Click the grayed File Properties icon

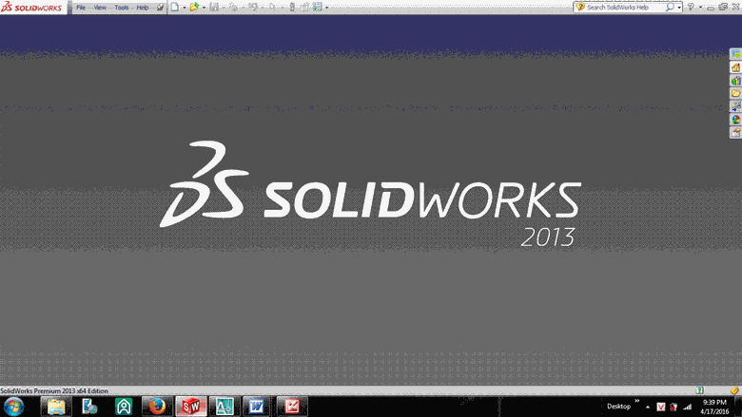click(x=305, y=8)
